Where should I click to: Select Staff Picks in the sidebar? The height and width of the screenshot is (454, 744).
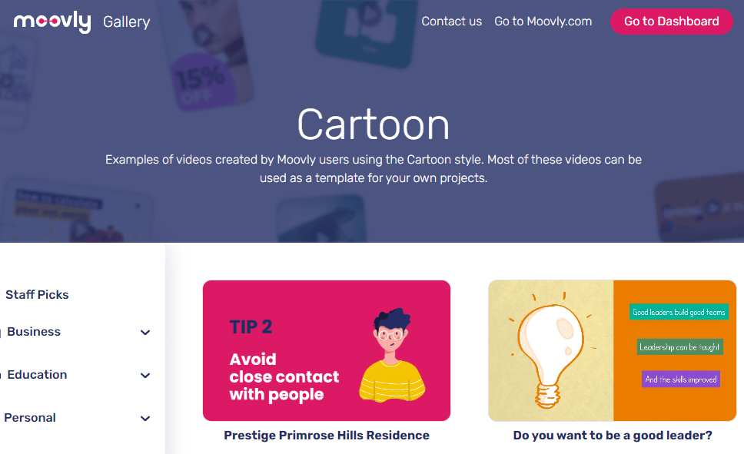[x=37, y=294]
